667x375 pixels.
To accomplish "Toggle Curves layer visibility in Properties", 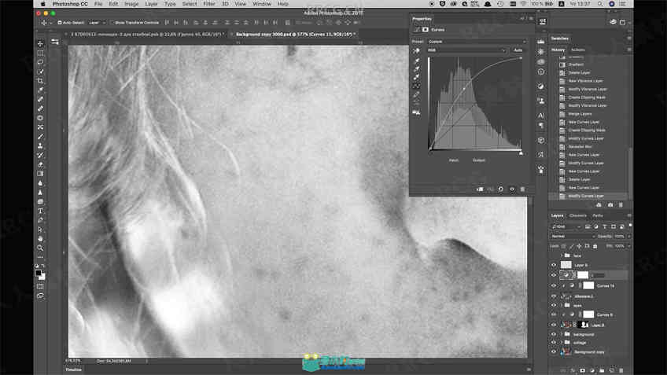I will pyautogui.click(x=512, y=189).
